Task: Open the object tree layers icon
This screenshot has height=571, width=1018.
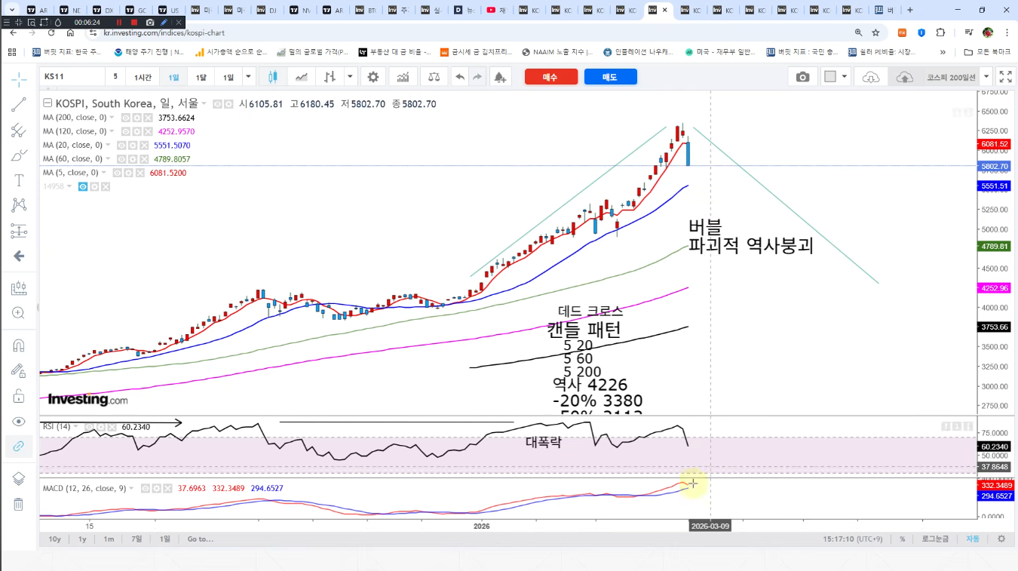Action: click(19, 479)
